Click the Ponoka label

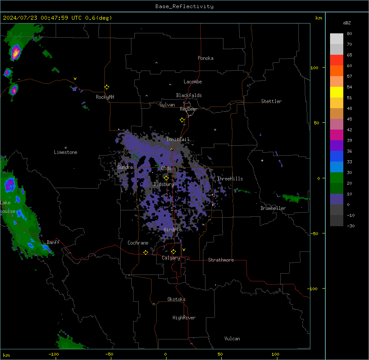click(x=205, y=58)
